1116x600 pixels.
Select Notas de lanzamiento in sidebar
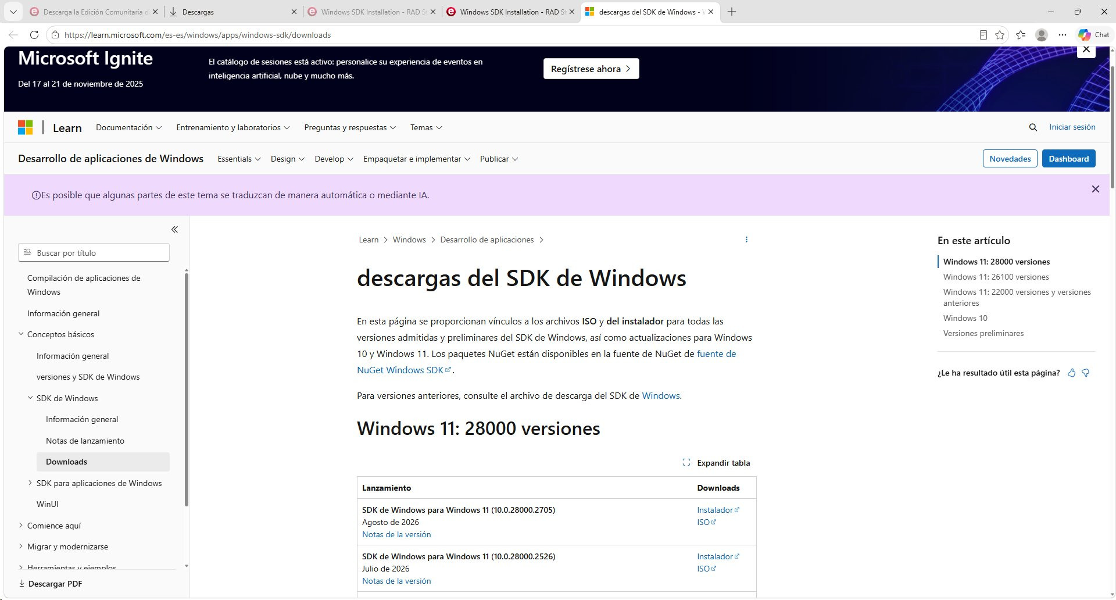tap(85, 441)
